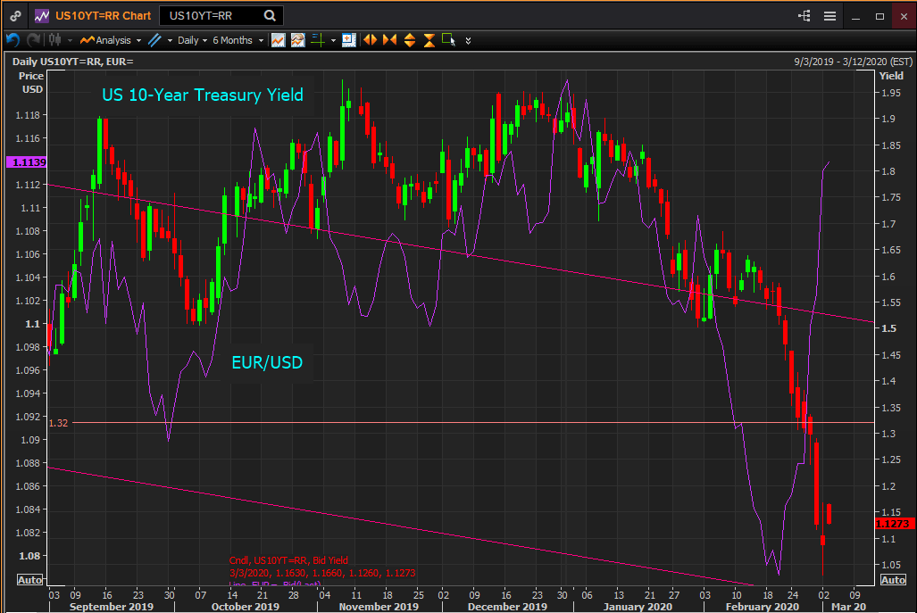
Task: Open the Analysis menu
Action: [x=111, y=40]
